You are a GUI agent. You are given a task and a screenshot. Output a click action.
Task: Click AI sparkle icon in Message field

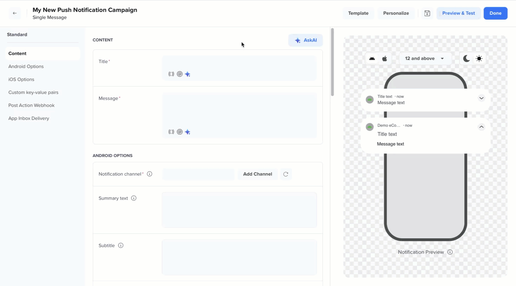point(188,132)
